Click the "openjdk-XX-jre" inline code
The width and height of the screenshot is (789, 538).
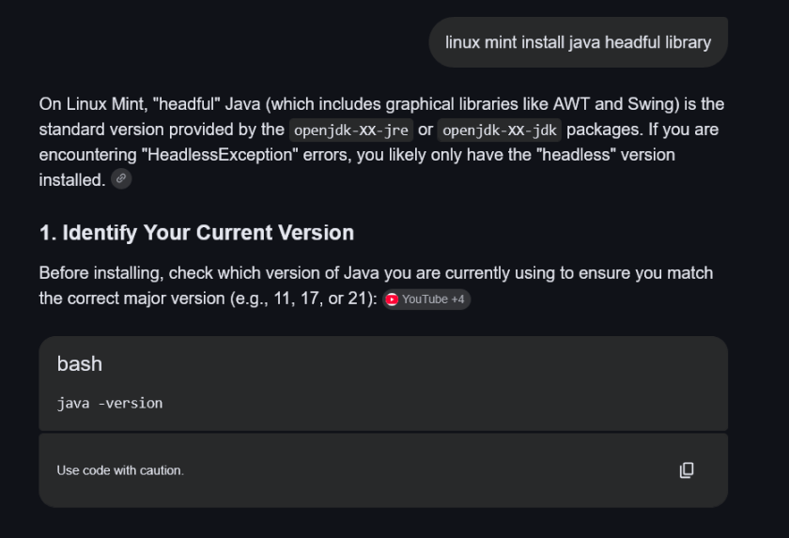[x=350, y=130]
